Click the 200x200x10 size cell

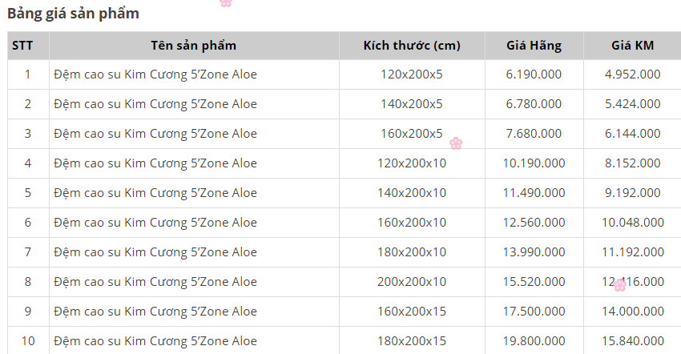point(412,282)
